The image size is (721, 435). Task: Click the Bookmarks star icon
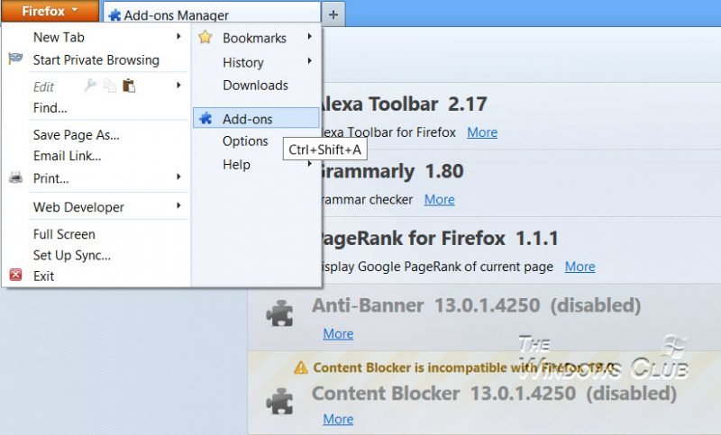[x=205, y=38]
